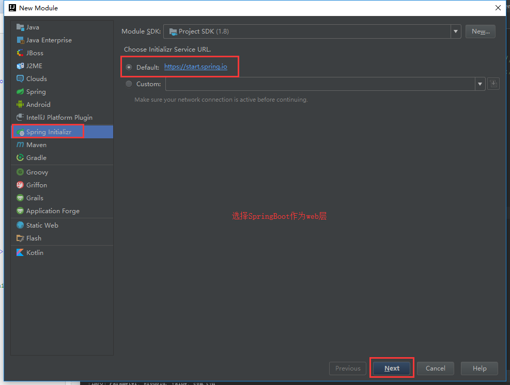Screen dimensions: 510x385
Task: Click the Next button
Action: (392, 368)
